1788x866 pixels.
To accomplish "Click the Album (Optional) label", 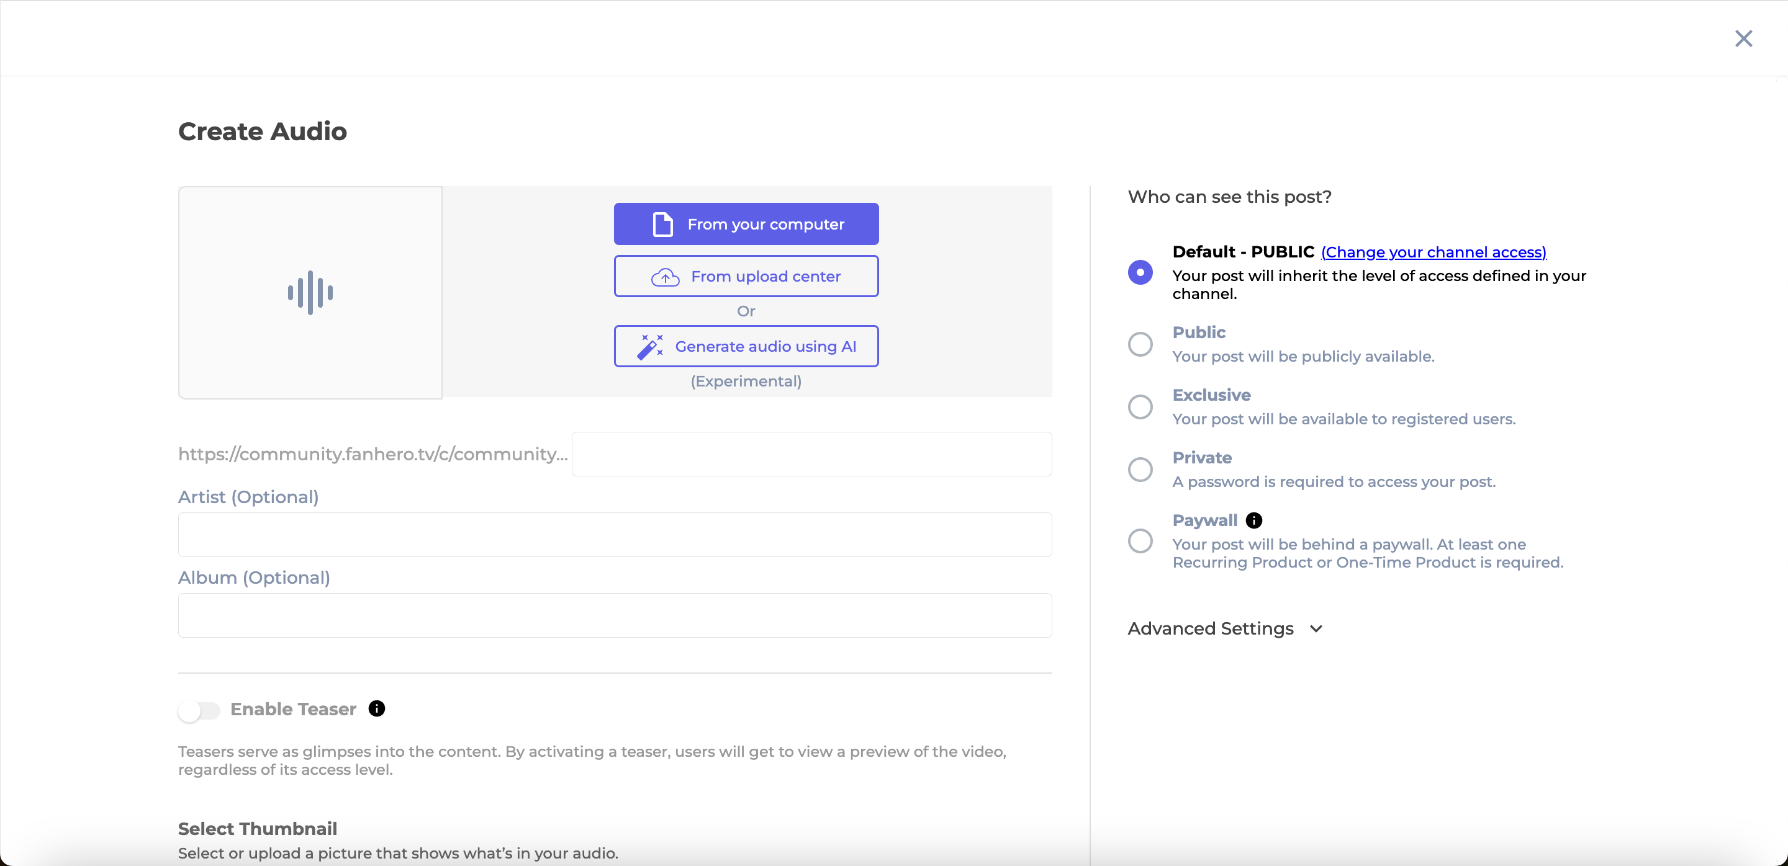I will 254,578.
